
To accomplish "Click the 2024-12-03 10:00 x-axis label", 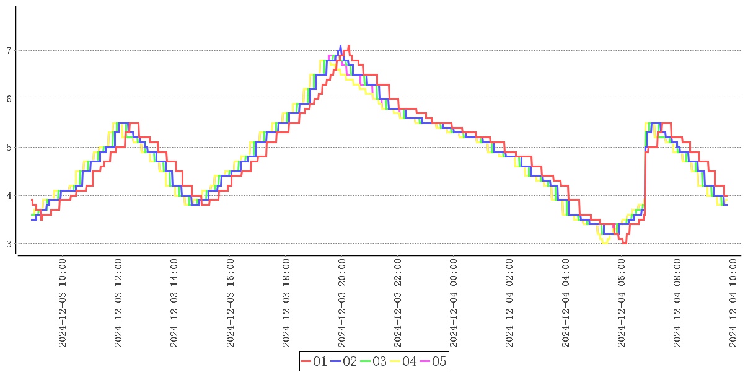I will coord(63,303).
